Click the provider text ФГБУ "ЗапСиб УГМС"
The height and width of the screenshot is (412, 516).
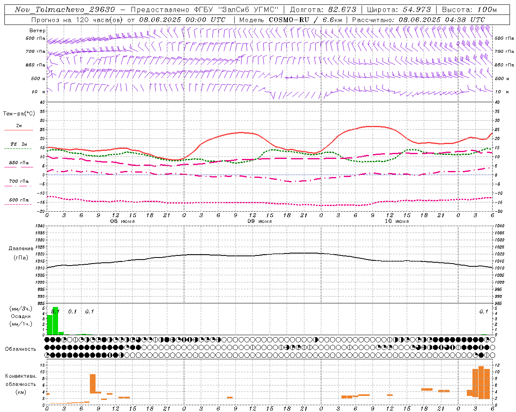coord(237,10)
